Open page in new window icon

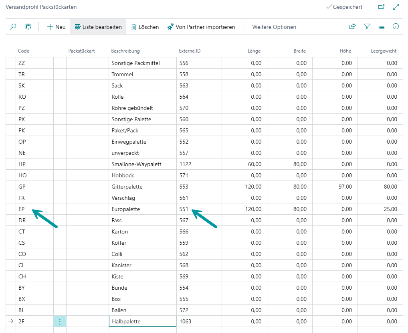click(x=381, y=7)
